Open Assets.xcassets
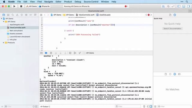 point(16,34)
